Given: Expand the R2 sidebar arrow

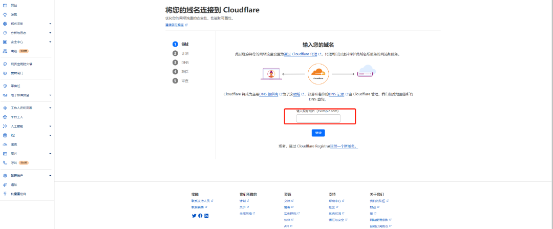Looking at the screenshot, I should (x=50, y=135).
